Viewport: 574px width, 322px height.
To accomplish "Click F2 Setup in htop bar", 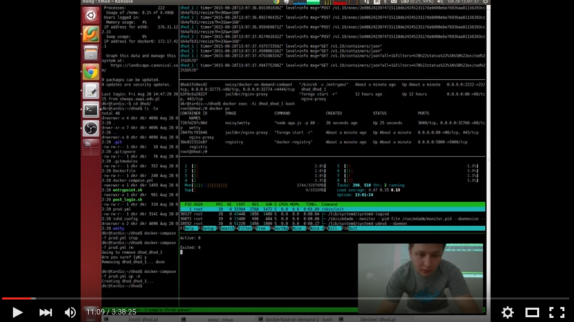I will pos(206,229).
